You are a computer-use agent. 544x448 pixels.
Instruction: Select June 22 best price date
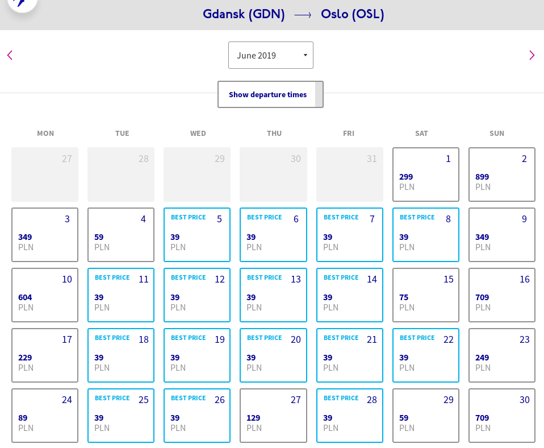[426, 355]
